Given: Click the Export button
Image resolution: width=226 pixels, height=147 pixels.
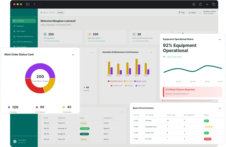Looking at the screenshot, I should click(192, 13).
